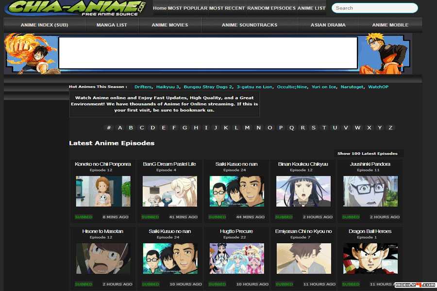The width and height of the screenshot is (437, 291).
Task: Open Juushinki Pandora episode thumbnail
Action: pyautogui.click(x=370, y=191)
